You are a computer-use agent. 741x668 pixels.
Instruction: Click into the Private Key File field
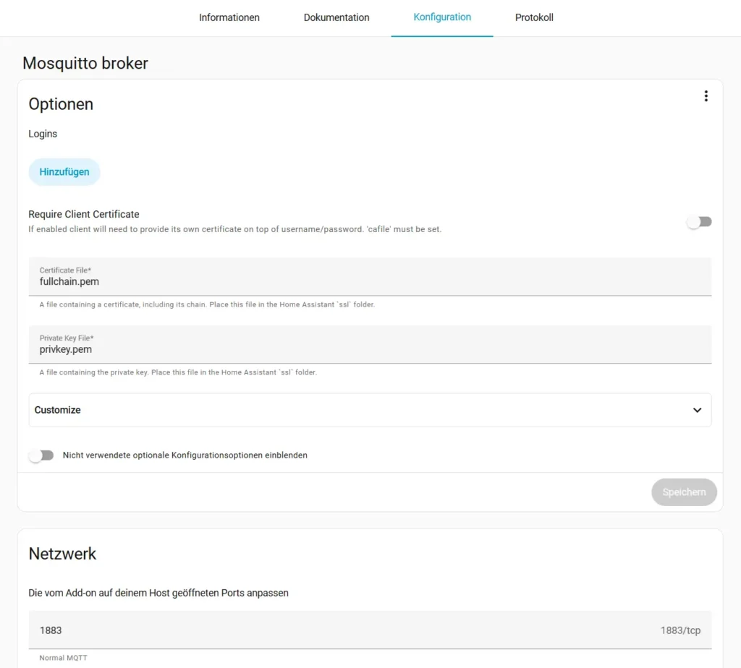pyautogui.click(x=370, y=349)
